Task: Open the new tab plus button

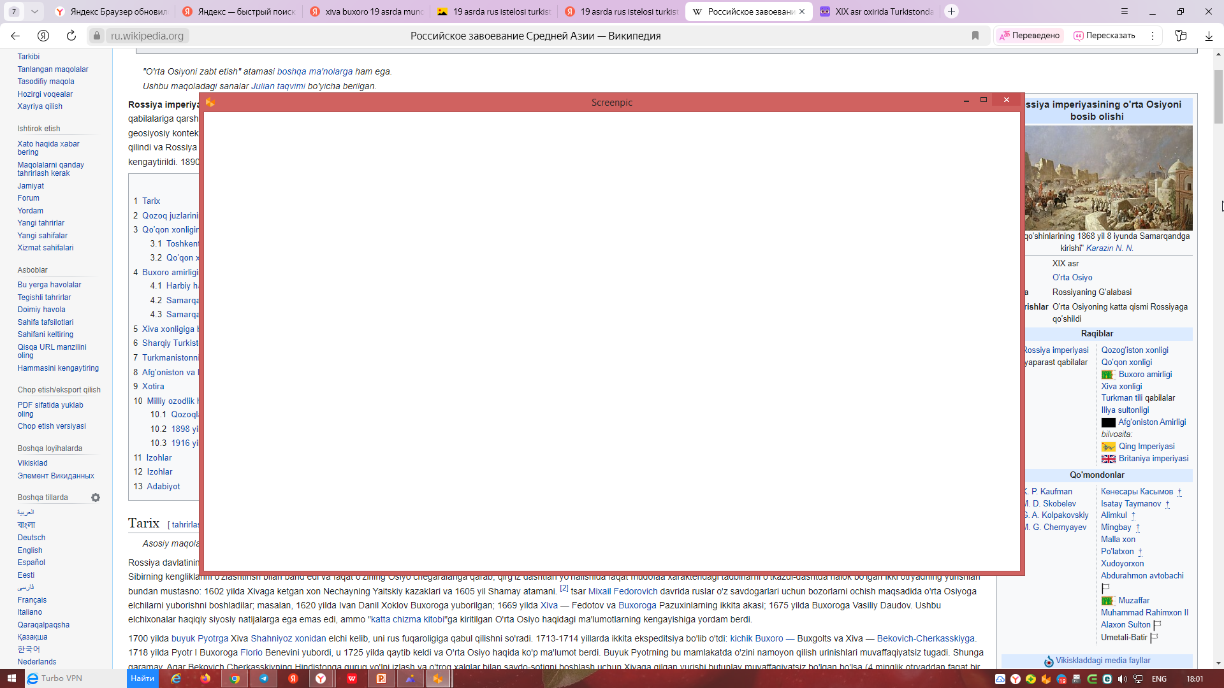Action: click(x=951, y=11)
